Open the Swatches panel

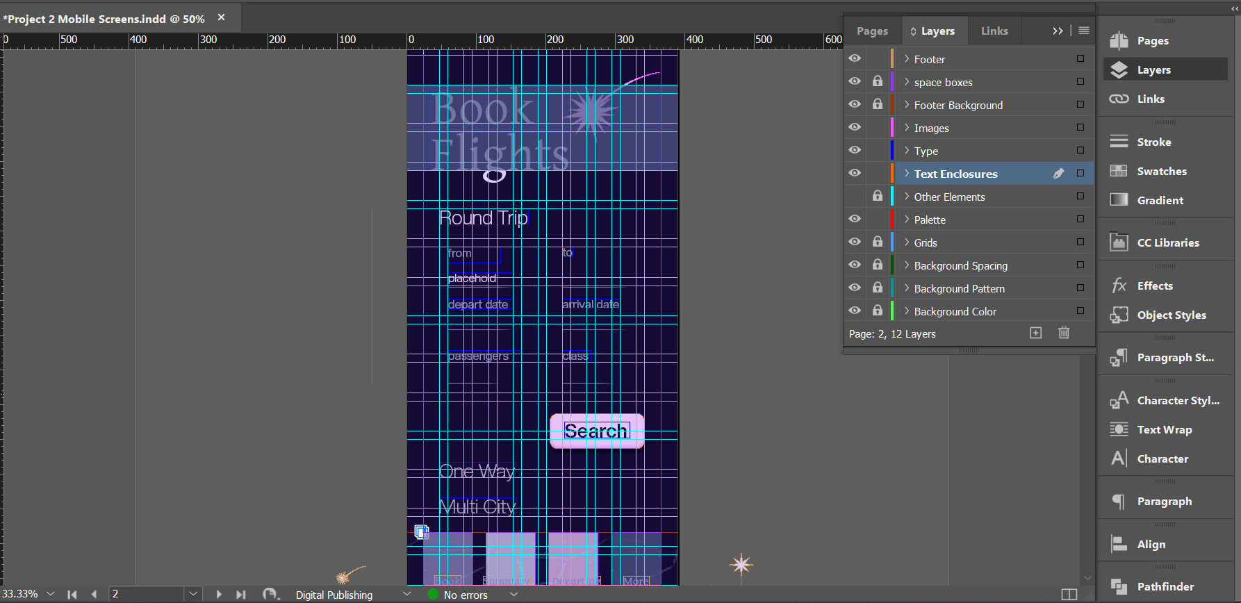(1161, 171)
